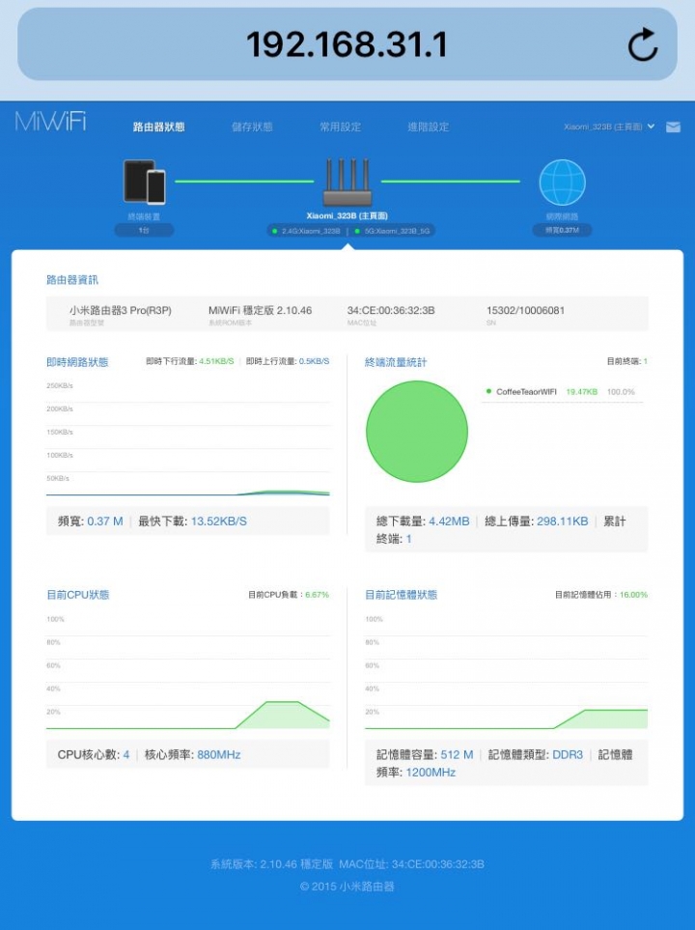Click the 總下載量 4.42MB value
Image resolution: width=695 pixels, height=930 pixels.
pos(449,521)
